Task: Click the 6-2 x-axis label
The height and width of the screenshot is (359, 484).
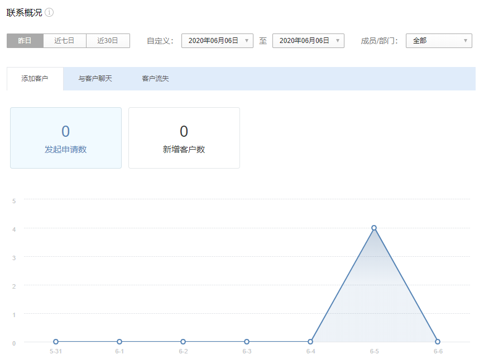Action: [183, 351]
